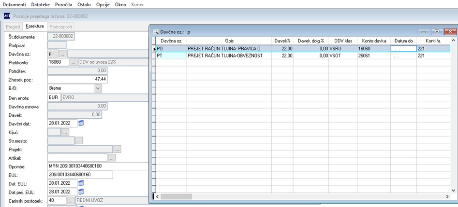The width and height of the screenshot is (458, 207).
Task: Click the Znesek poz. amount field
Action: click(77, 79)
